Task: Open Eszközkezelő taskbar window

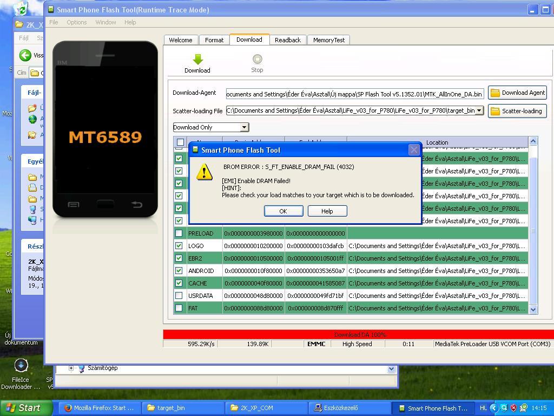Action: tap(350, 408)
